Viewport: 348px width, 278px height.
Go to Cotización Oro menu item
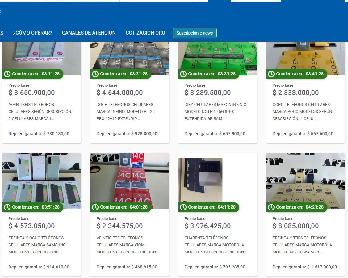(x=145, y=33)
